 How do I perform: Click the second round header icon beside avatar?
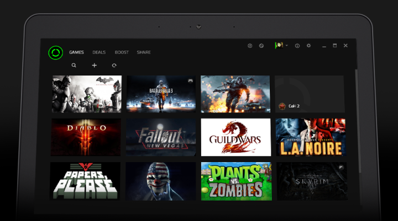tap(261, 46)
